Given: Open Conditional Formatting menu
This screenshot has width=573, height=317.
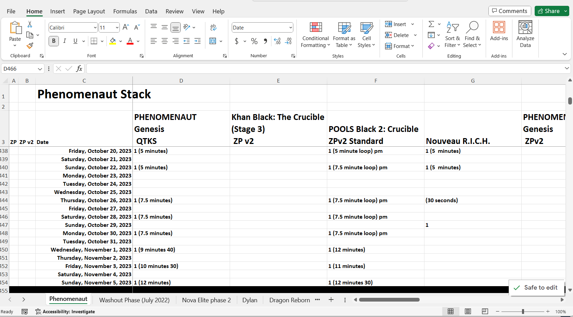Looking at the screenshot, I should coord(316,35).
